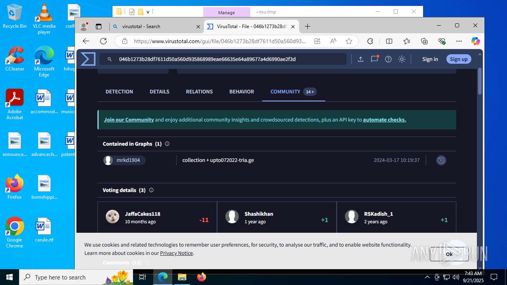Click RSKadish_1 avatar
Screen dimensions: 507x285
(x=352, y=217)
